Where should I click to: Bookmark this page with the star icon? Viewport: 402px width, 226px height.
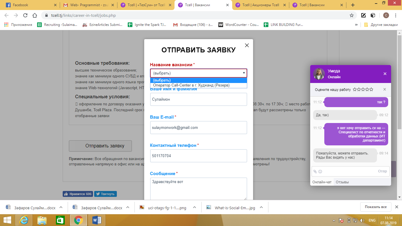coord(351,15)
